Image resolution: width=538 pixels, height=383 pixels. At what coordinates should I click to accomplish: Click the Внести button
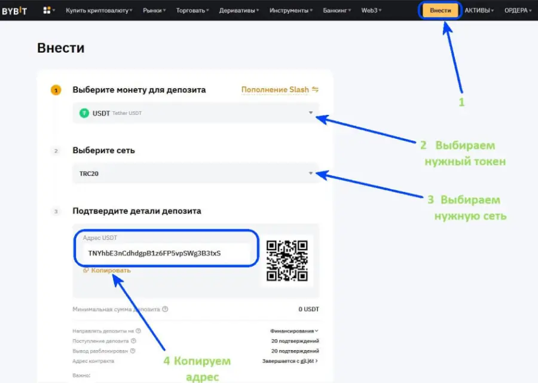pos(440,10)
